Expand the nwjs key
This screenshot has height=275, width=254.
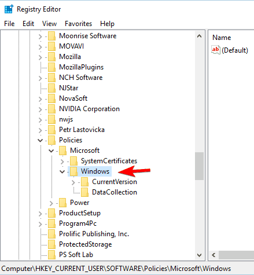(40, 120)
